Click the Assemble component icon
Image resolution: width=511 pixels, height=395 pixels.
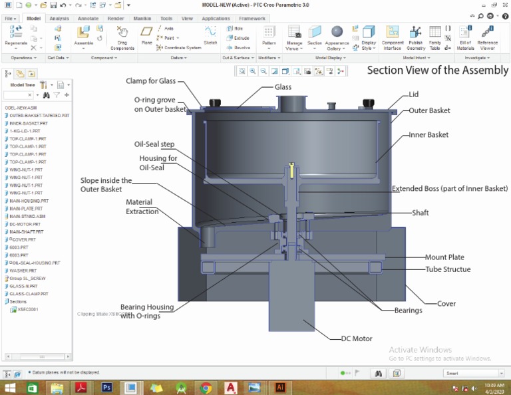click(x=83, y=32)
